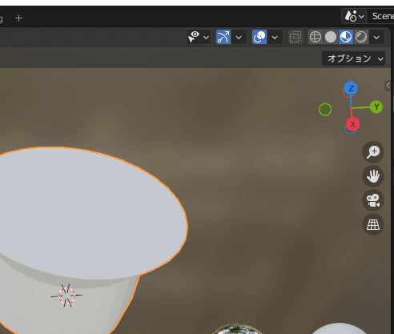
Task: Open the オプション options dropdown
Action: [x=353, y=58]
